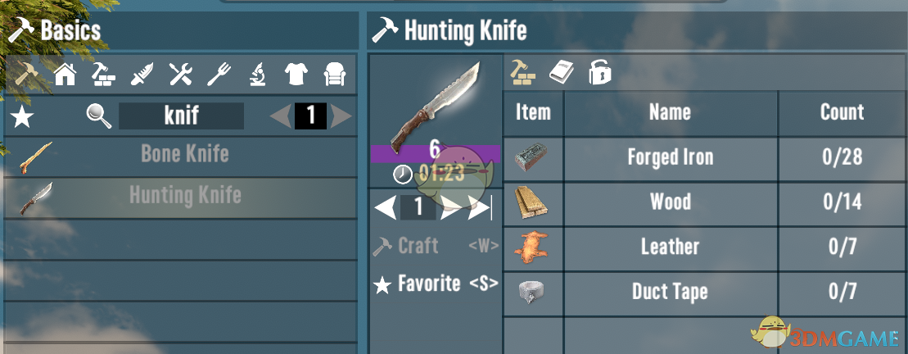Open the book description tab
The image size is (908, 354).
point(561,73)
